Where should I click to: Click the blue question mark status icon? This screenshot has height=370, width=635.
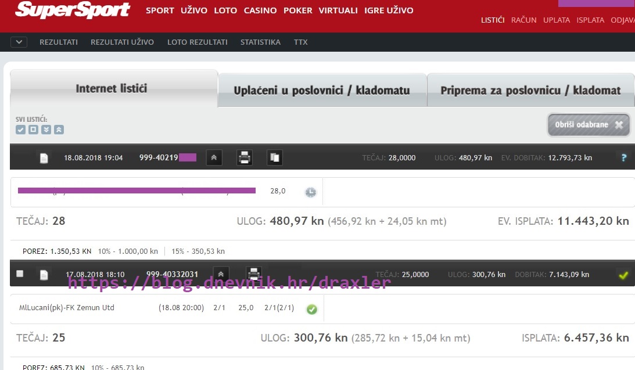pos(623,157)
